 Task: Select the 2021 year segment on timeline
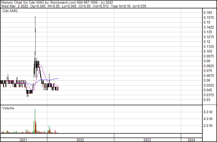24,140
